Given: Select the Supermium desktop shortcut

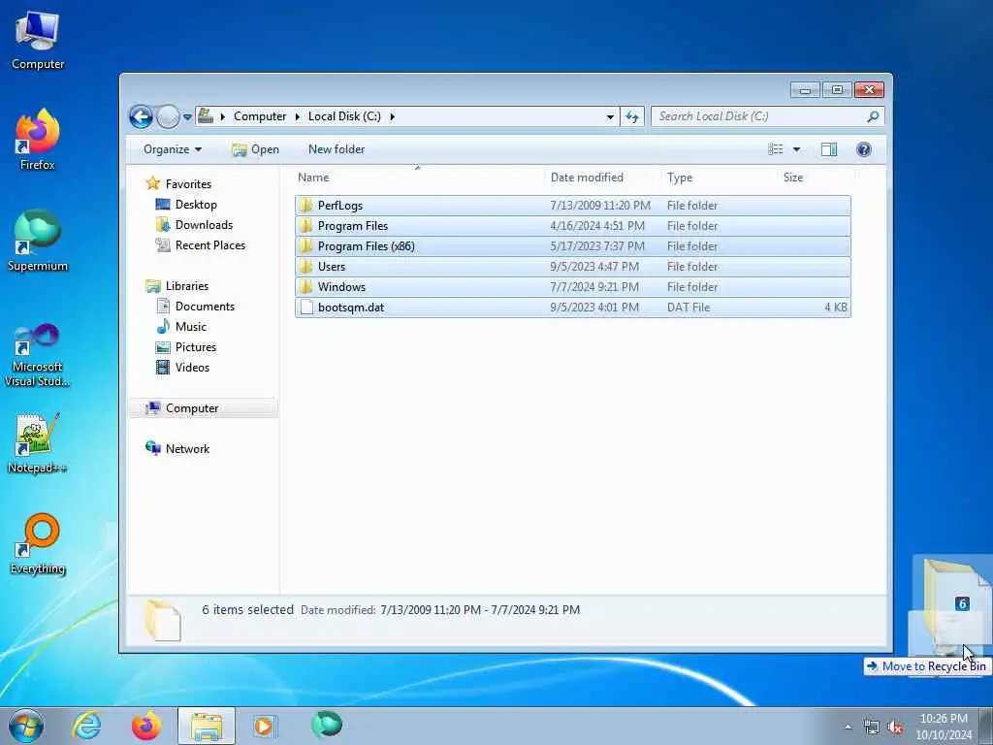Looking at the screenshot, I should pos(38,242).
